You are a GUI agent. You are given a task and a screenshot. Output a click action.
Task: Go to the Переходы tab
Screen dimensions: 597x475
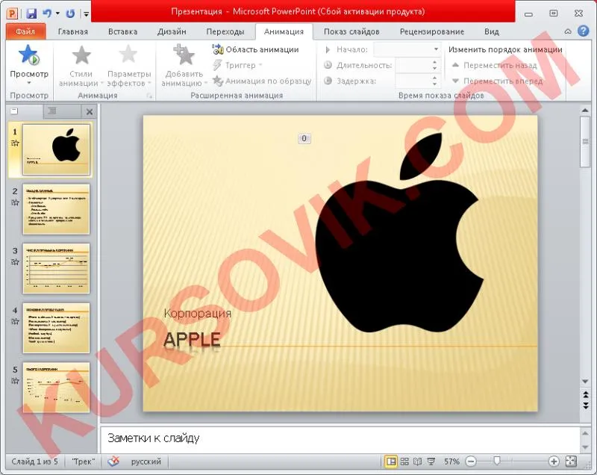pos(225,31)
